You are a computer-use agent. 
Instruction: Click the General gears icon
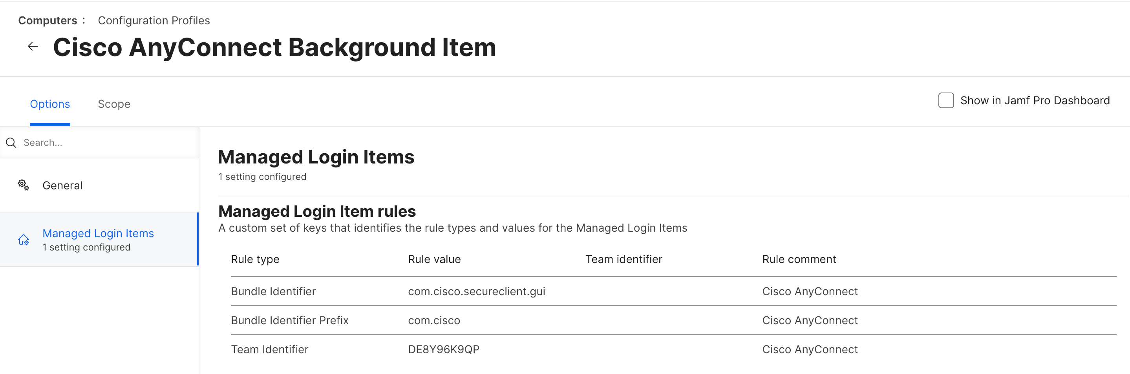pyautogui.click(x=23, y=185)
